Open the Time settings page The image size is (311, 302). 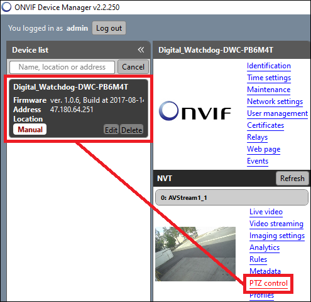[x=269, y=78]
